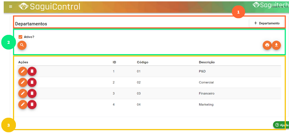Uncheck the Ativo? checkbox
289x133 pixels.
point(21,37)
